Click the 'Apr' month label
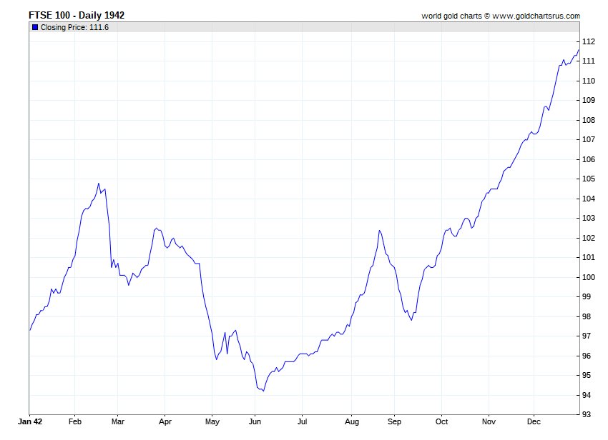 click(x=165, y=422)
